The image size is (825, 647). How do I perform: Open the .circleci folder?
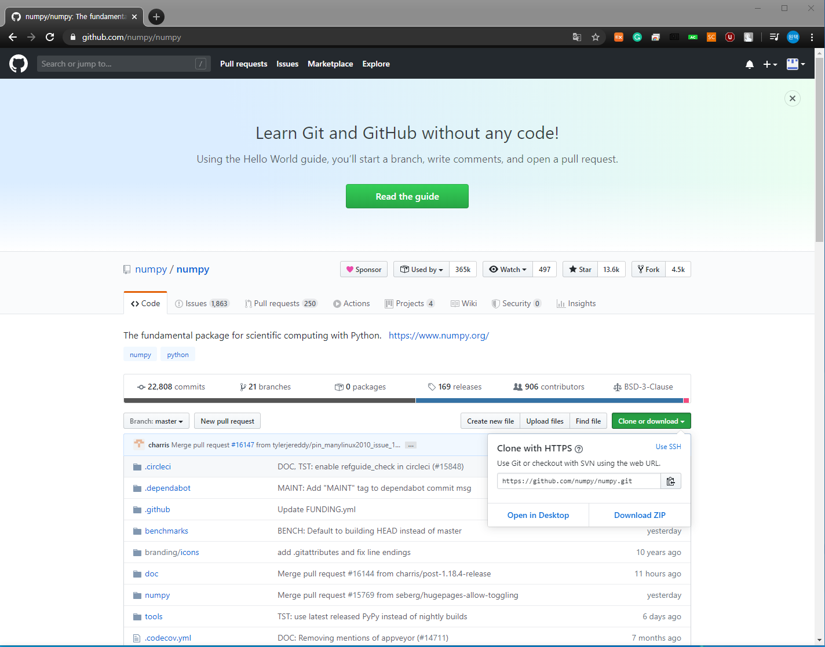point(158,466)
